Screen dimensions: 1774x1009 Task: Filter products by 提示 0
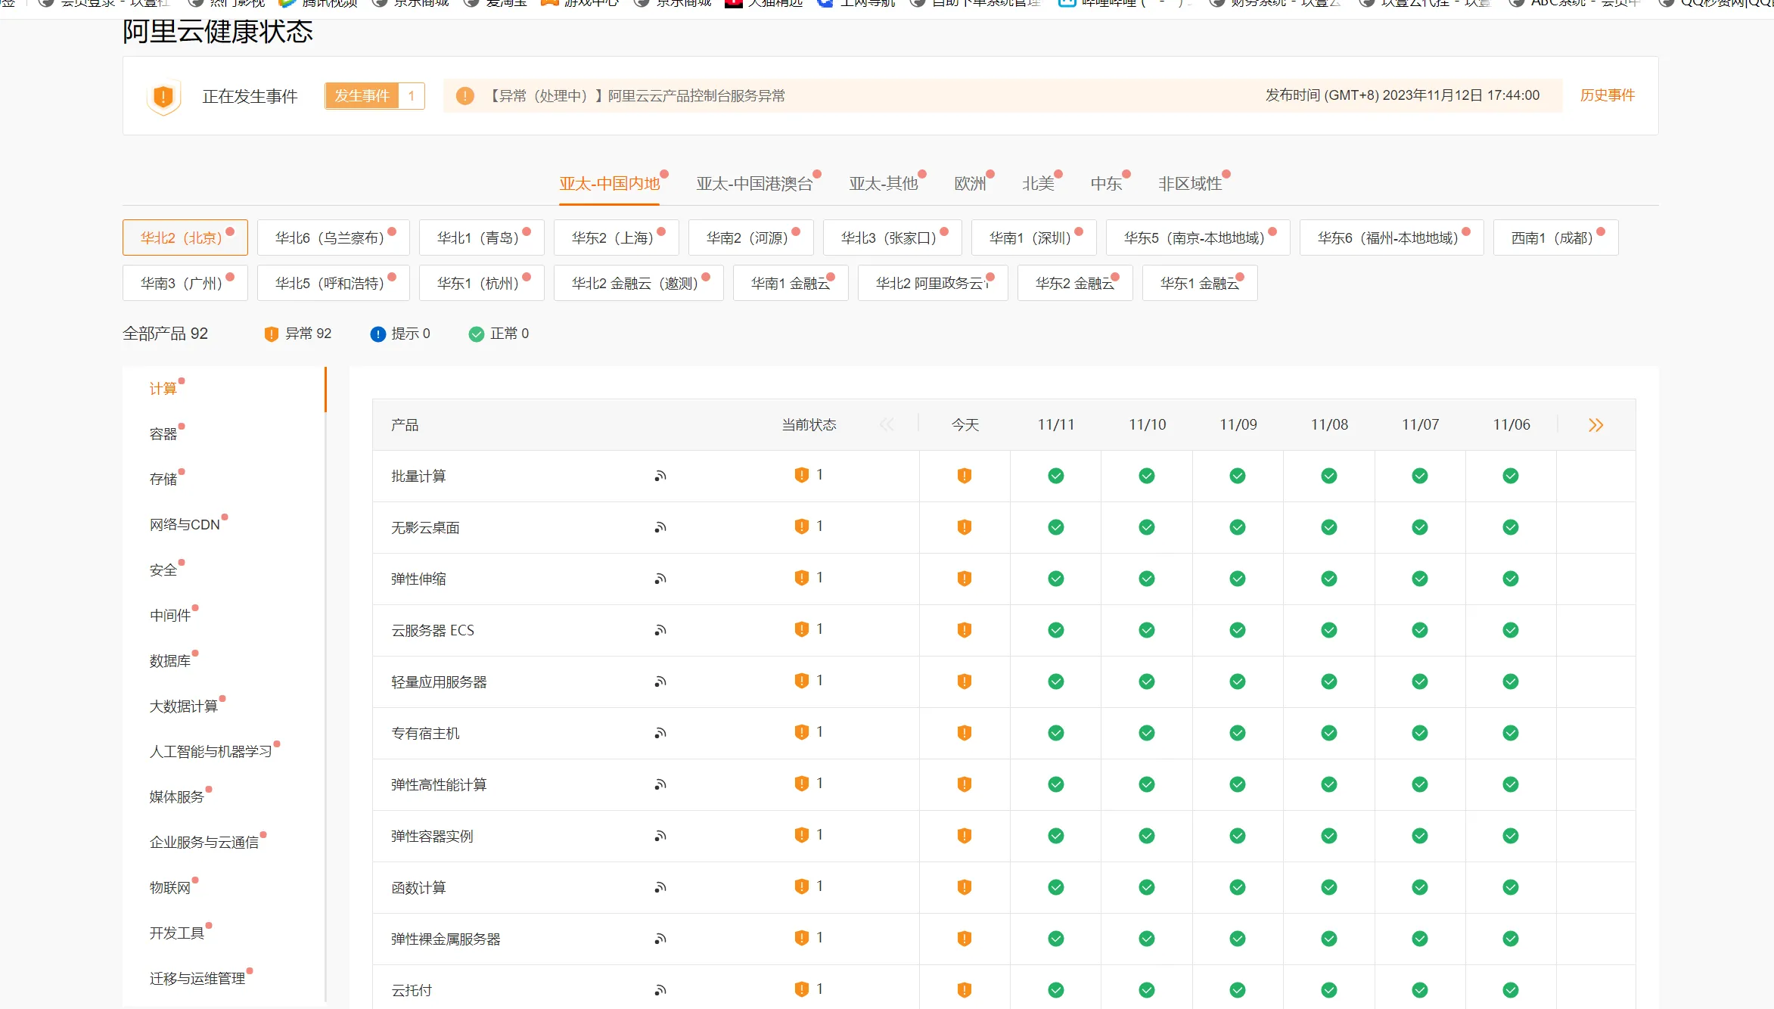coord(400,334)
